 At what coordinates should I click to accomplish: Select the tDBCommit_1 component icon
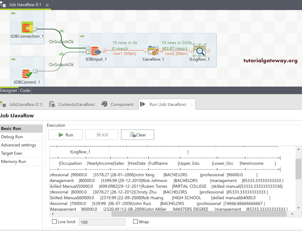pos(27,73)
